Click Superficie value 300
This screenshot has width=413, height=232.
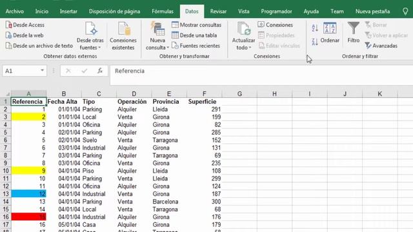point(204,202)
